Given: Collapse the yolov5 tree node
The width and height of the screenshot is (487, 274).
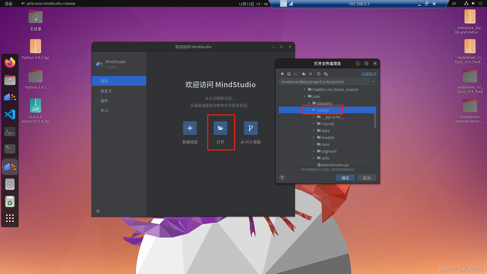Looking at the screenshot, I should [x=309, y=110].
